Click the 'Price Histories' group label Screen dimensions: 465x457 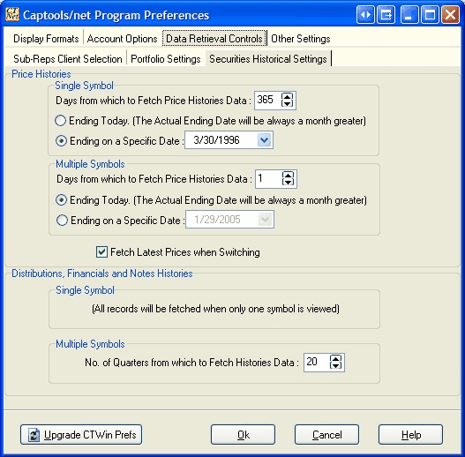[x=41, y=74]
